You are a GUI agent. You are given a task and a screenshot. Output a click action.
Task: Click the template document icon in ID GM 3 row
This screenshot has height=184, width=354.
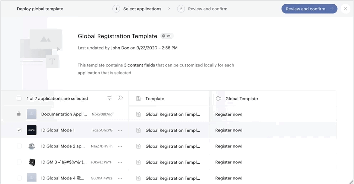[138, 162]
